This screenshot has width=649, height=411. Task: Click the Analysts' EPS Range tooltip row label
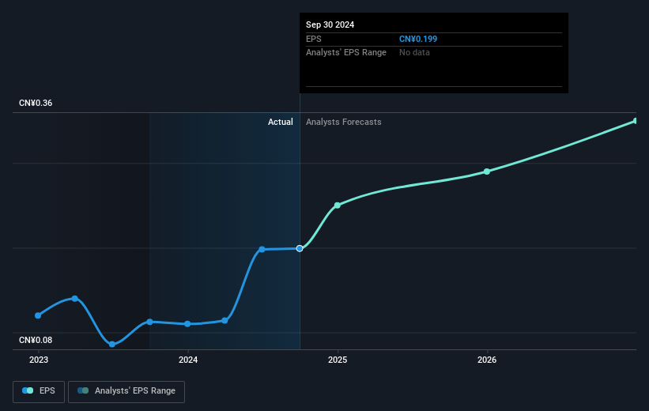coord(346,53)
